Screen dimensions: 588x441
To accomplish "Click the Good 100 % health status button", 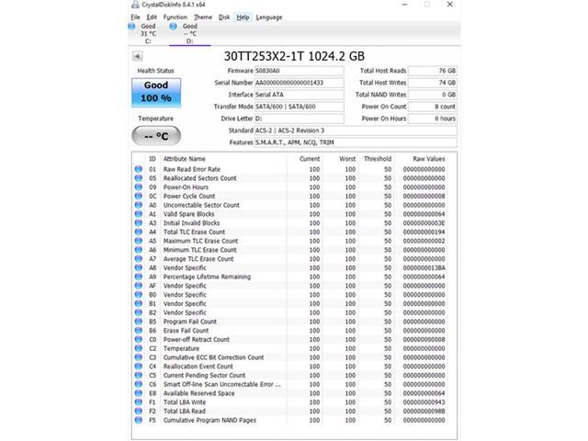I will (x=156, y=92).
